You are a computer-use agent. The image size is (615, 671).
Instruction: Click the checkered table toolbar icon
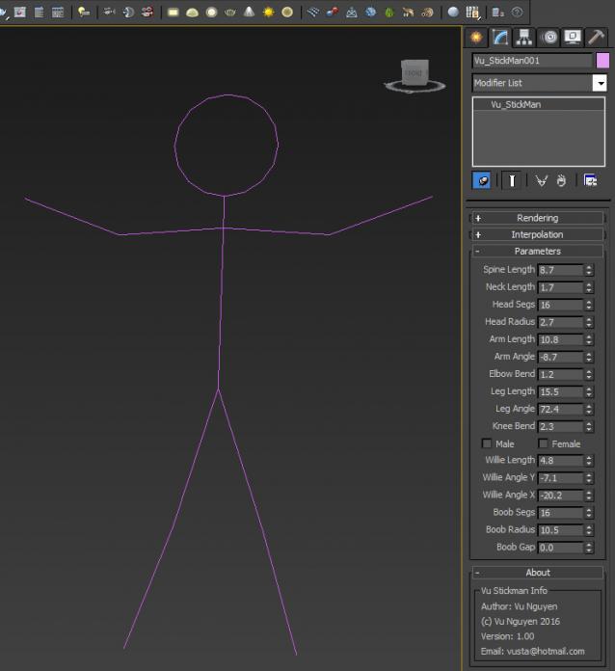(472, 13)
